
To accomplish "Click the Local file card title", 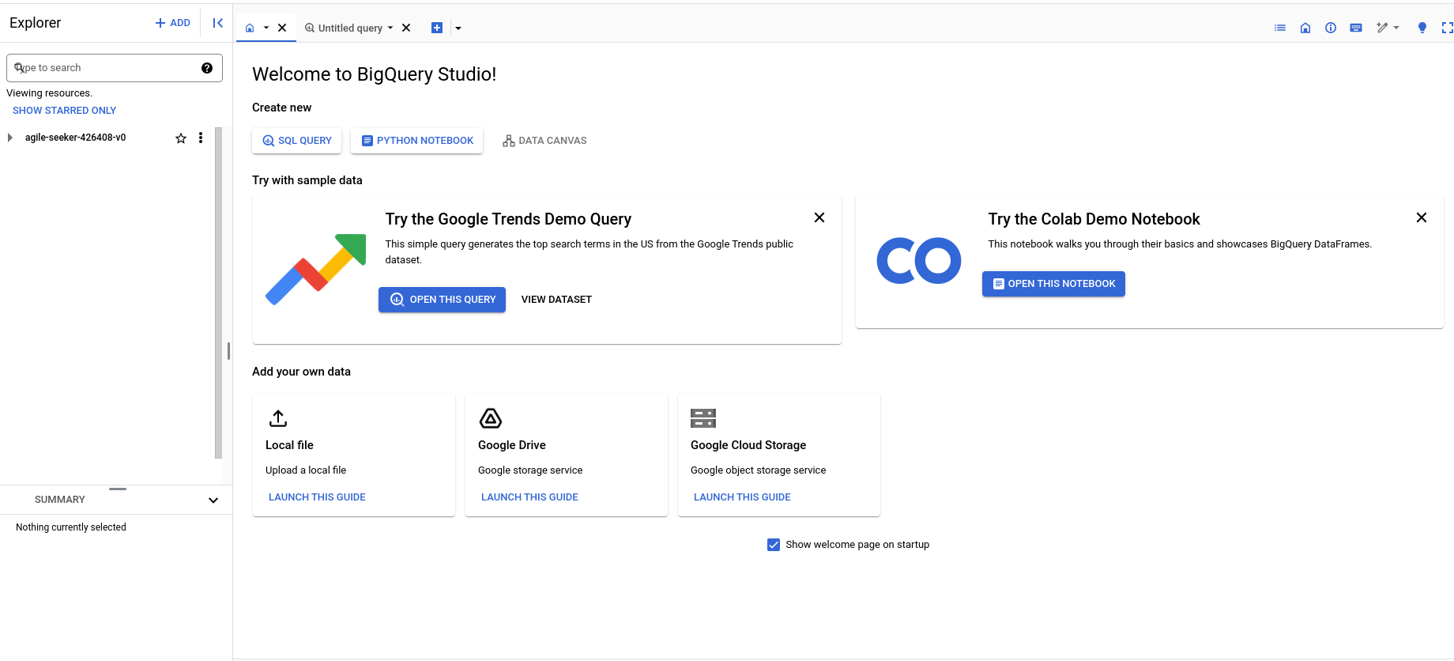I will (289, 445).
